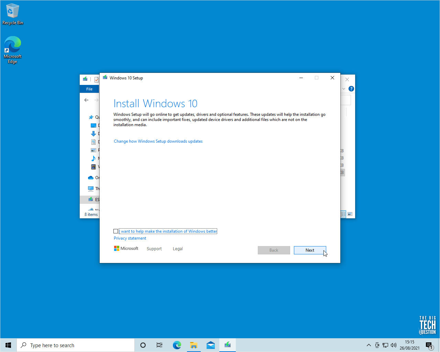Select the ESD drive icon in File Explorer sidebar
This screenshot has width=440, height=352.
pos(91,199)
